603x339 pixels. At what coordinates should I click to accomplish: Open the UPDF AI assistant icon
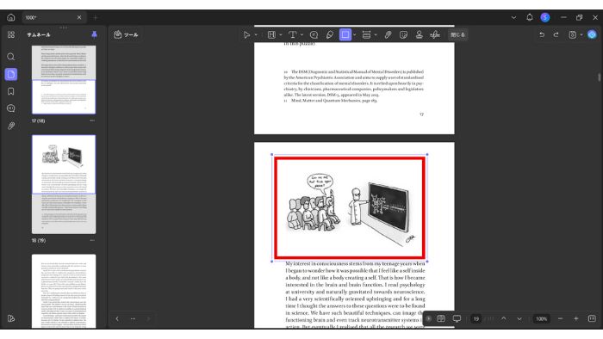tap(592, 34)
